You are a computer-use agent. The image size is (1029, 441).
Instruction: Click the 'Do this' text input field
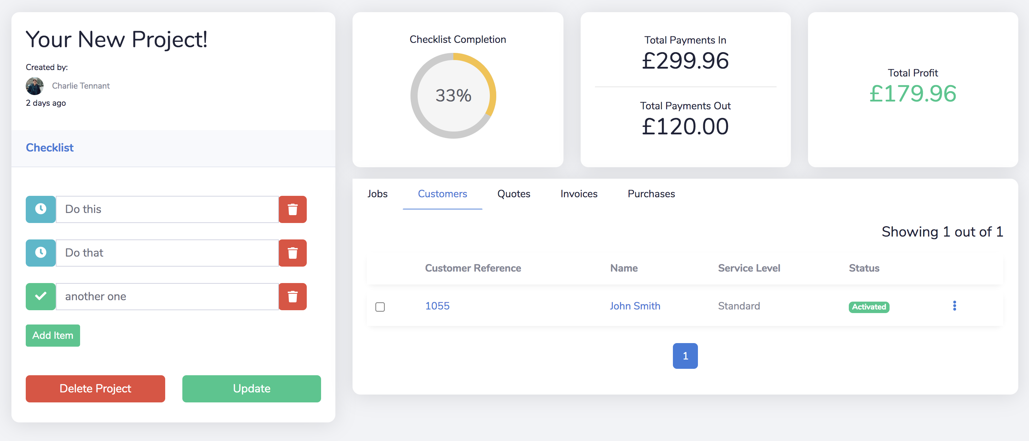click(x=167, y=209)
